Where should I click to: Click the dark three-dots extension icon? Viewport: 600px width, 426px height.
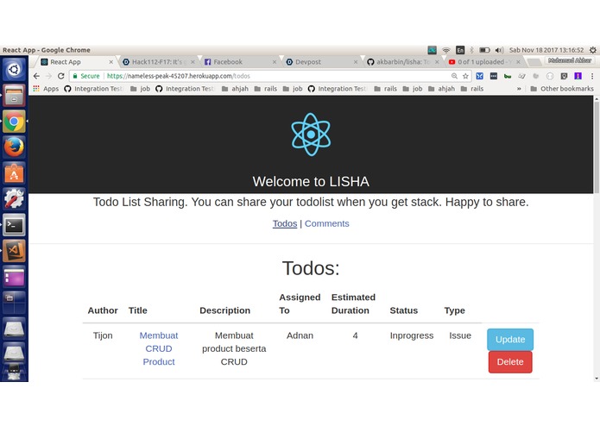tap(494, 76)
